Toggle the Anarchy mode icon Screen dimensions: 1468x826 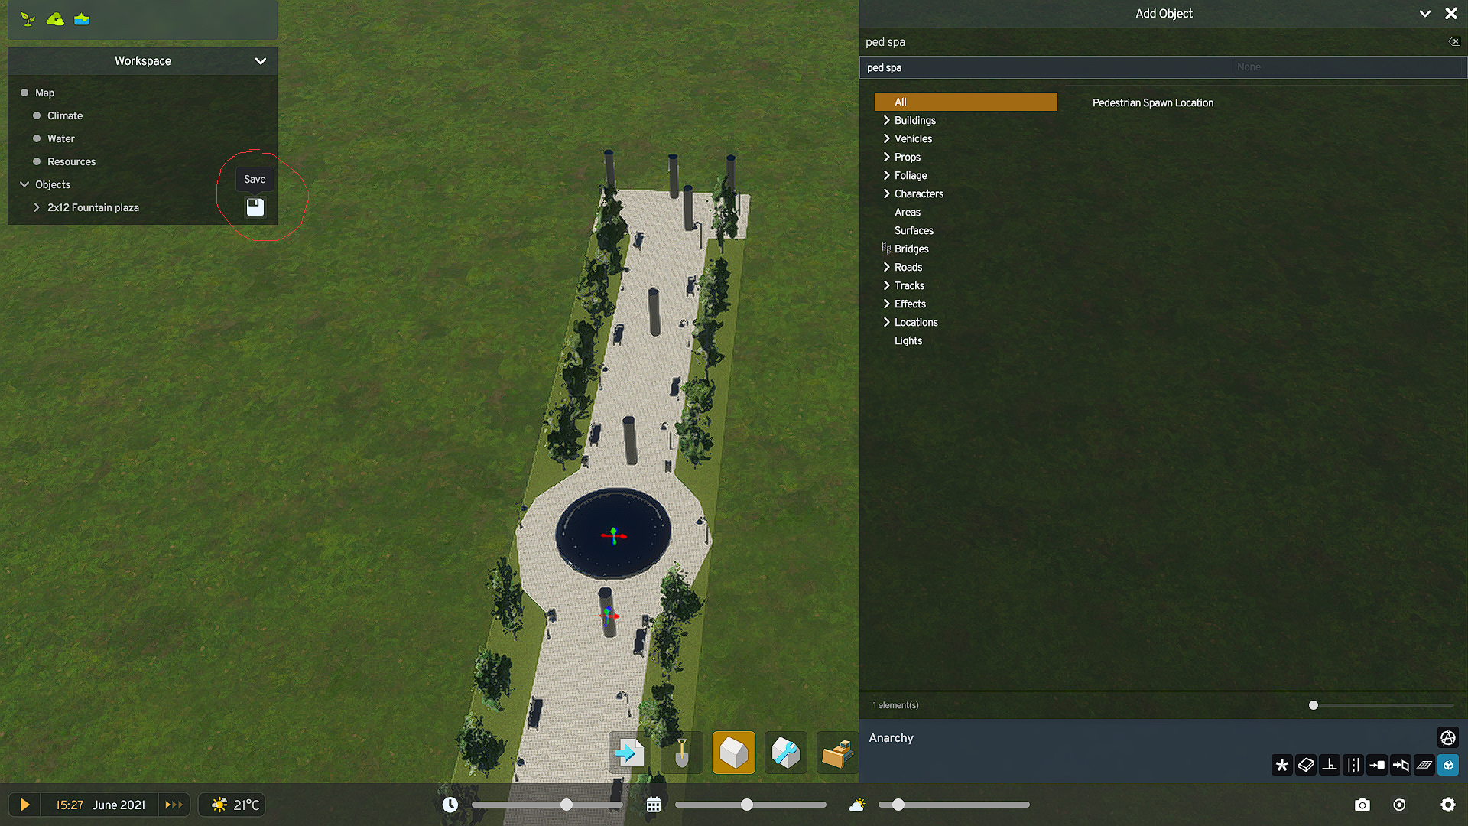(x=1448, y=737)
